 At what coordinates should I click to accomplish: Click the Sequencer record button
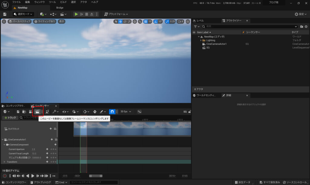[5, 176]
